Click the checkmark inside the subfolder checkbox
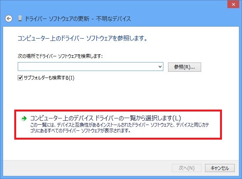The image size is (242, 179). pos(20,78)
